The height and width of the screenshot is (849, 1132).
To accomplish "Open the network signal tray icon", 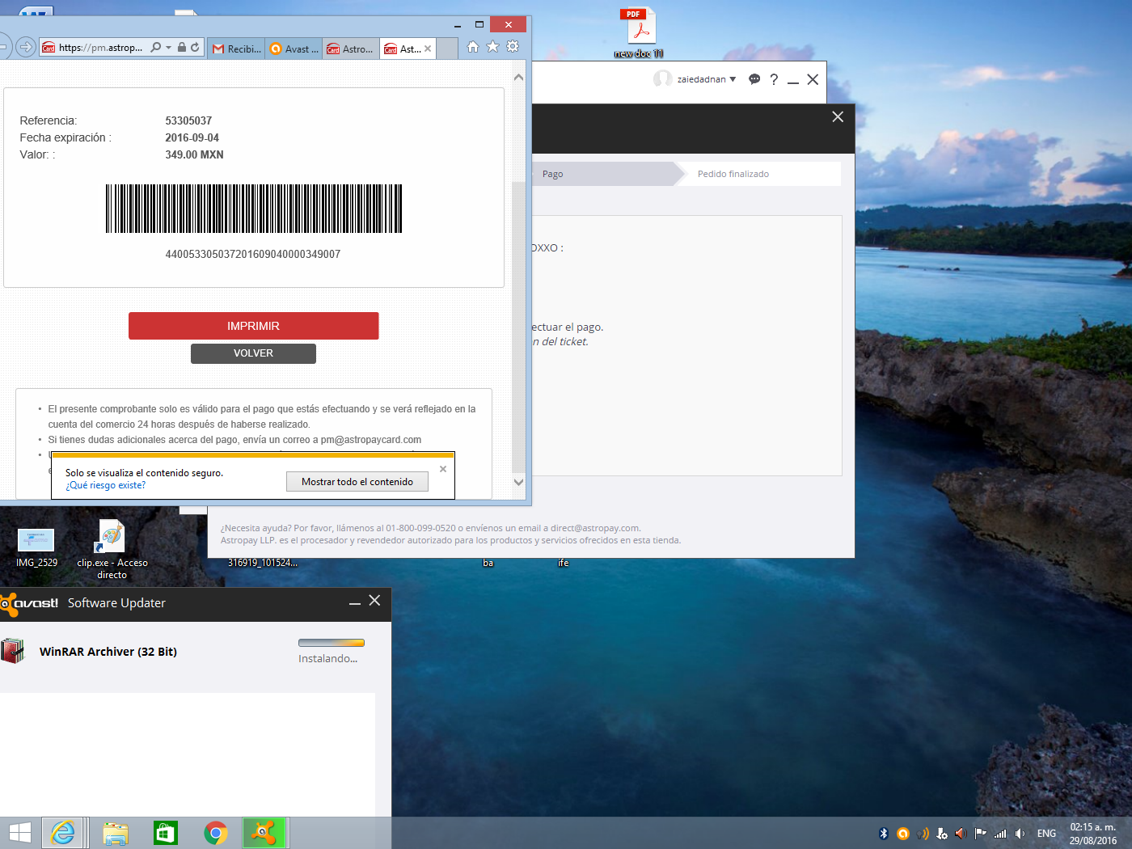I will click(x=1000, y=834).
